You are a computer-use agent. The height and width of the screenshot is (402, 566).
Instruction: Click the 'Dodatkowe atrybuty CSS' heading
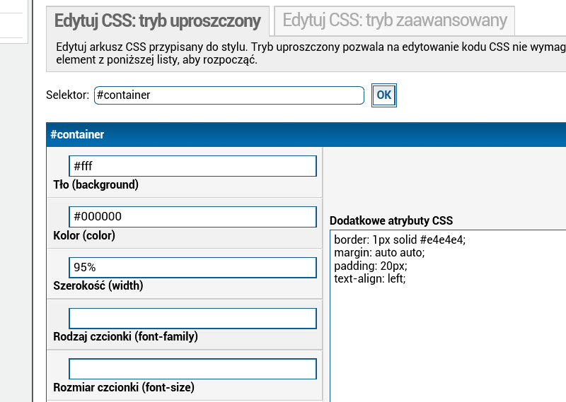click(x=391, y=220)
